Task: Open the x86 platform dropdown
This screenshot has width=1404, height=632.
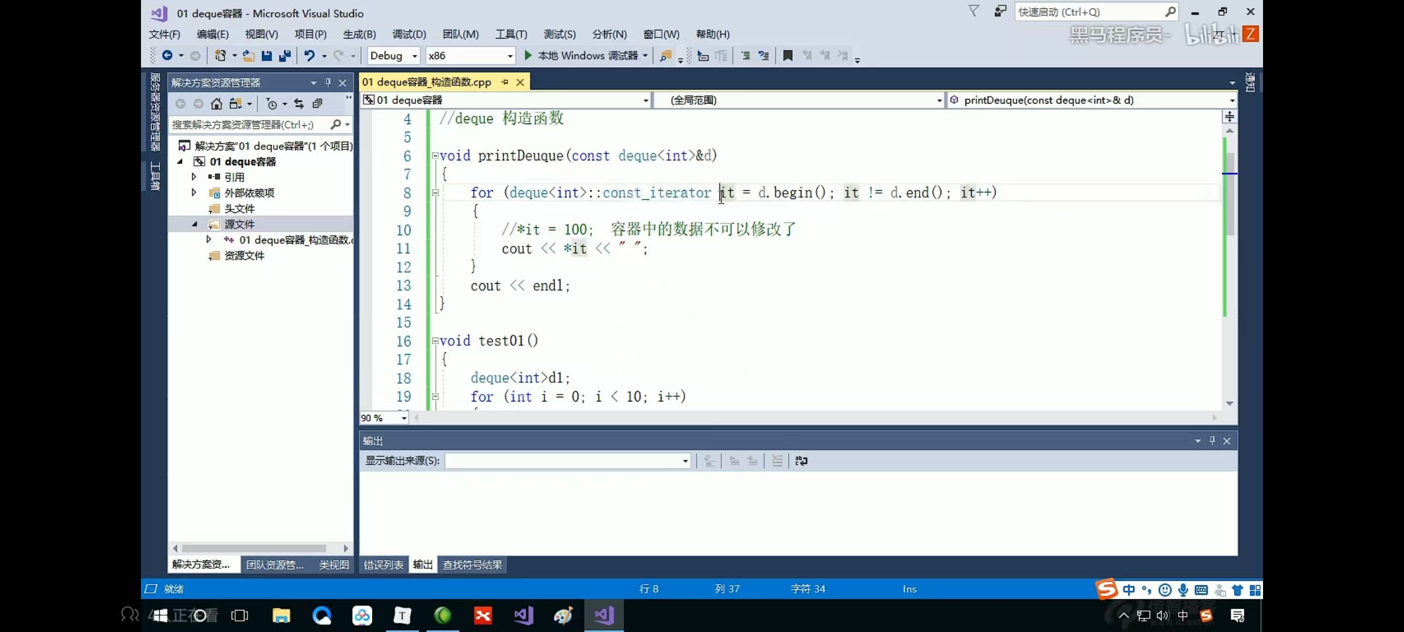Action: [510, 56]
